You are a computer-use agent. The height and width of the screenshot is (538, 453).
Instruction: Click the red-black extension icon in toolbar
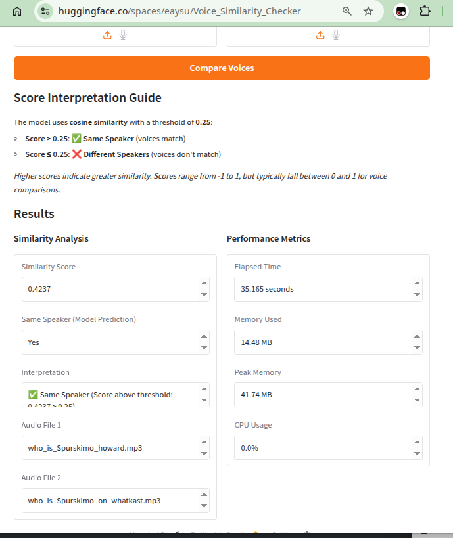tap(401, 11)
